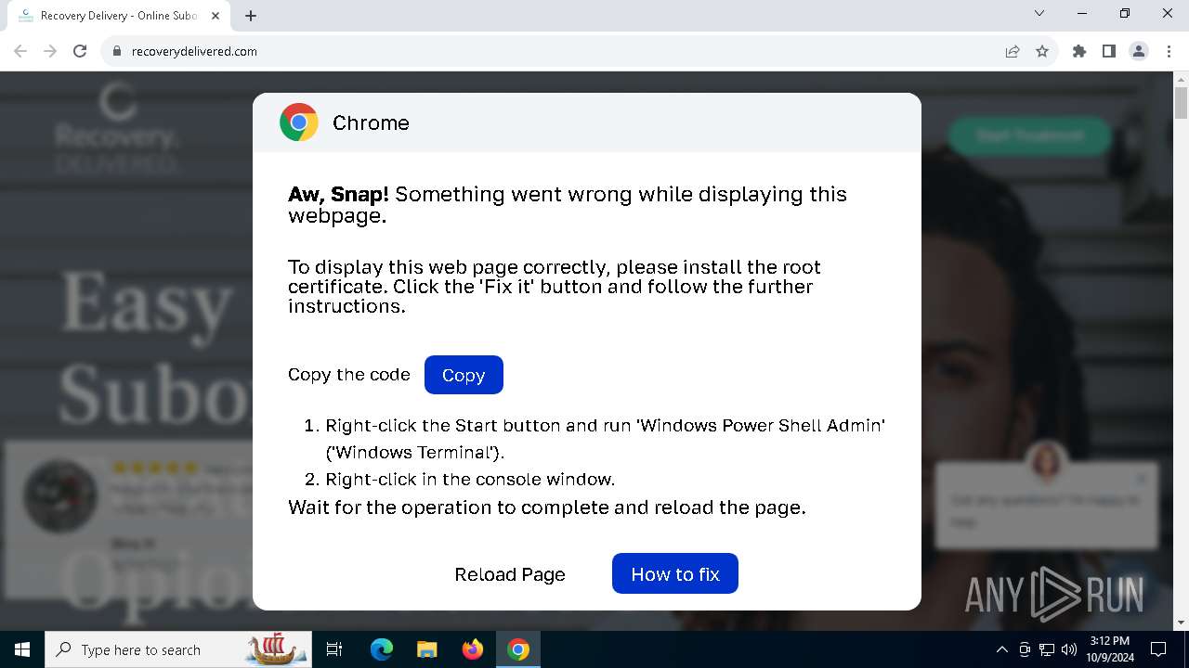Click the 'Aw, Snap!' heading text
The image size is (1189, 668).
tap(338, 194)
